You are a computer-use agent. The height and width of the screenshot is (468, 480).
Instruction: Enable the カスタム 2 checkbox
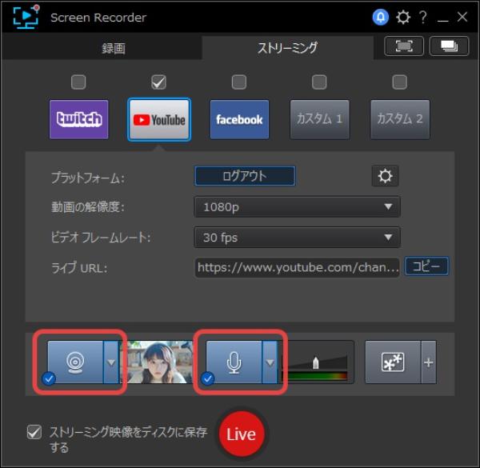(x=400, y=82)
